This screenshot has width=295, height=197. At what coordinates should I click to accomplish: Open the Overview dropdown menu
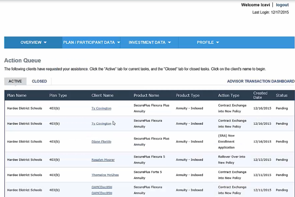[x=33, y=42]
